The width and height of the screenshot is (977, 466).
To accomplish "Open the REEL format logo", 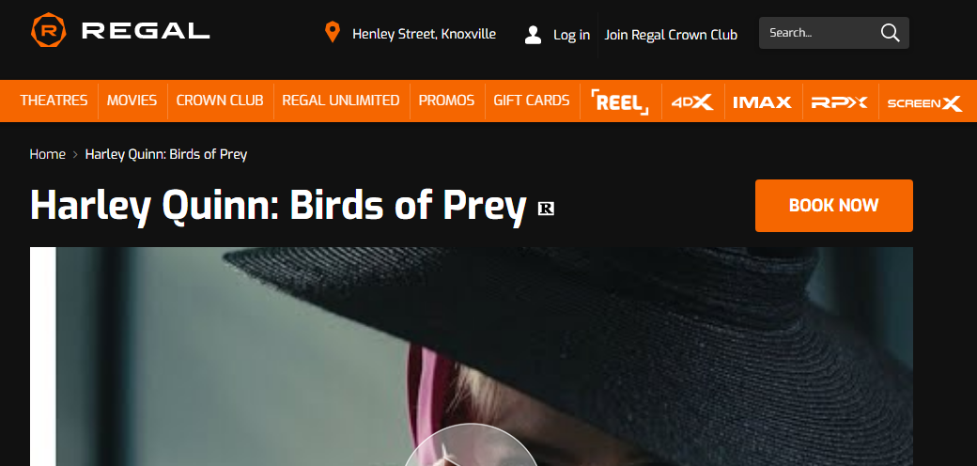I will click(620, 101).
